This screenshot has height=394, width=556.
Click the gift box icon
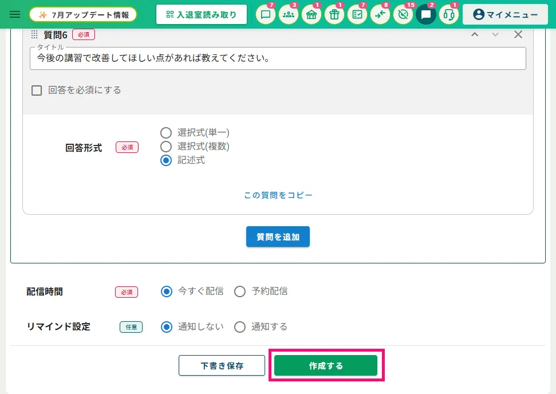click(x=334, y=14)
